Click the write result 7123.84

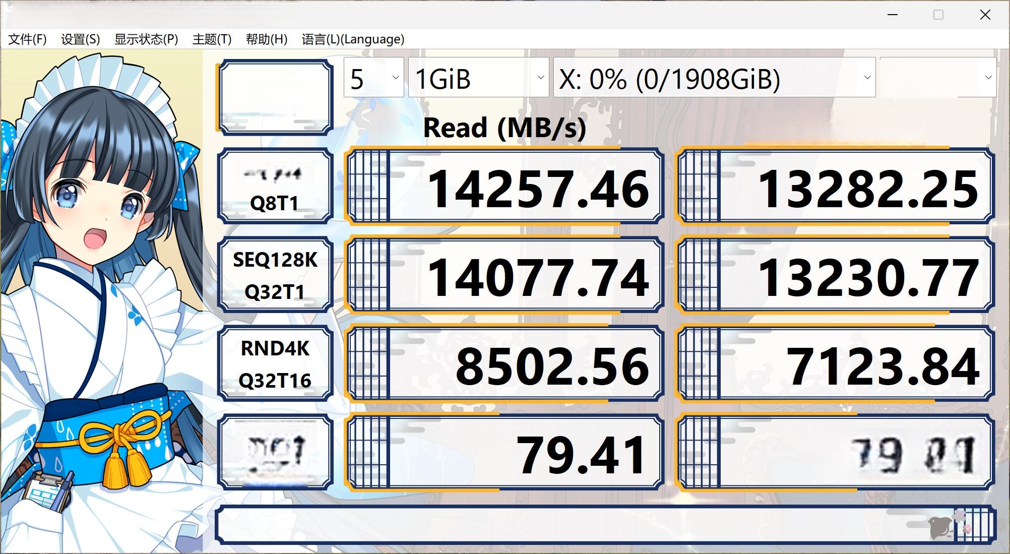pyautogui.click(x=836, y=364)
